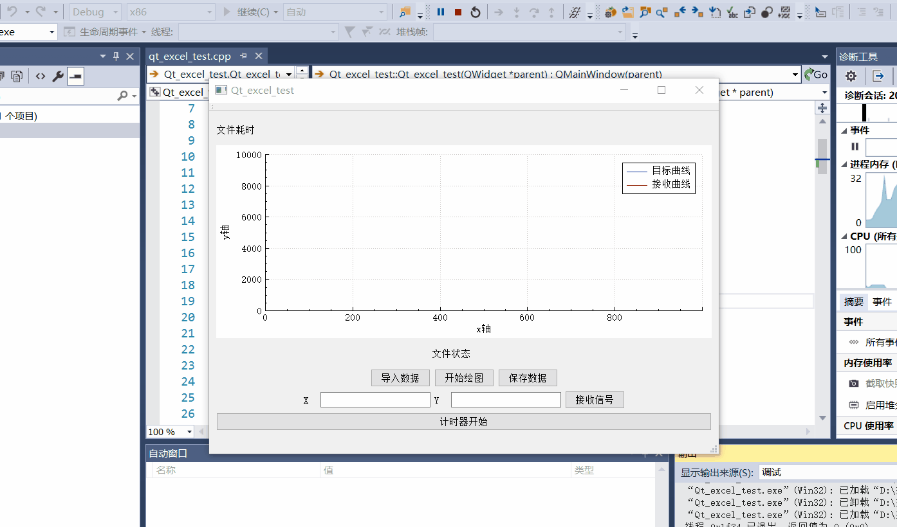The height and width of the screenshot is (527, 897).
Task: Maximize the Qt_excel_test window
Action: [661, 90]
